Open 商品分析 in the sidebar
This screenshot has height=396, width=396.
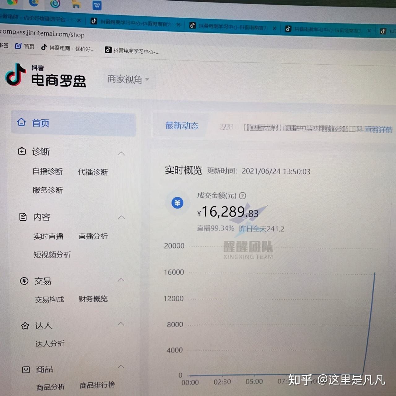click(50, 387)
